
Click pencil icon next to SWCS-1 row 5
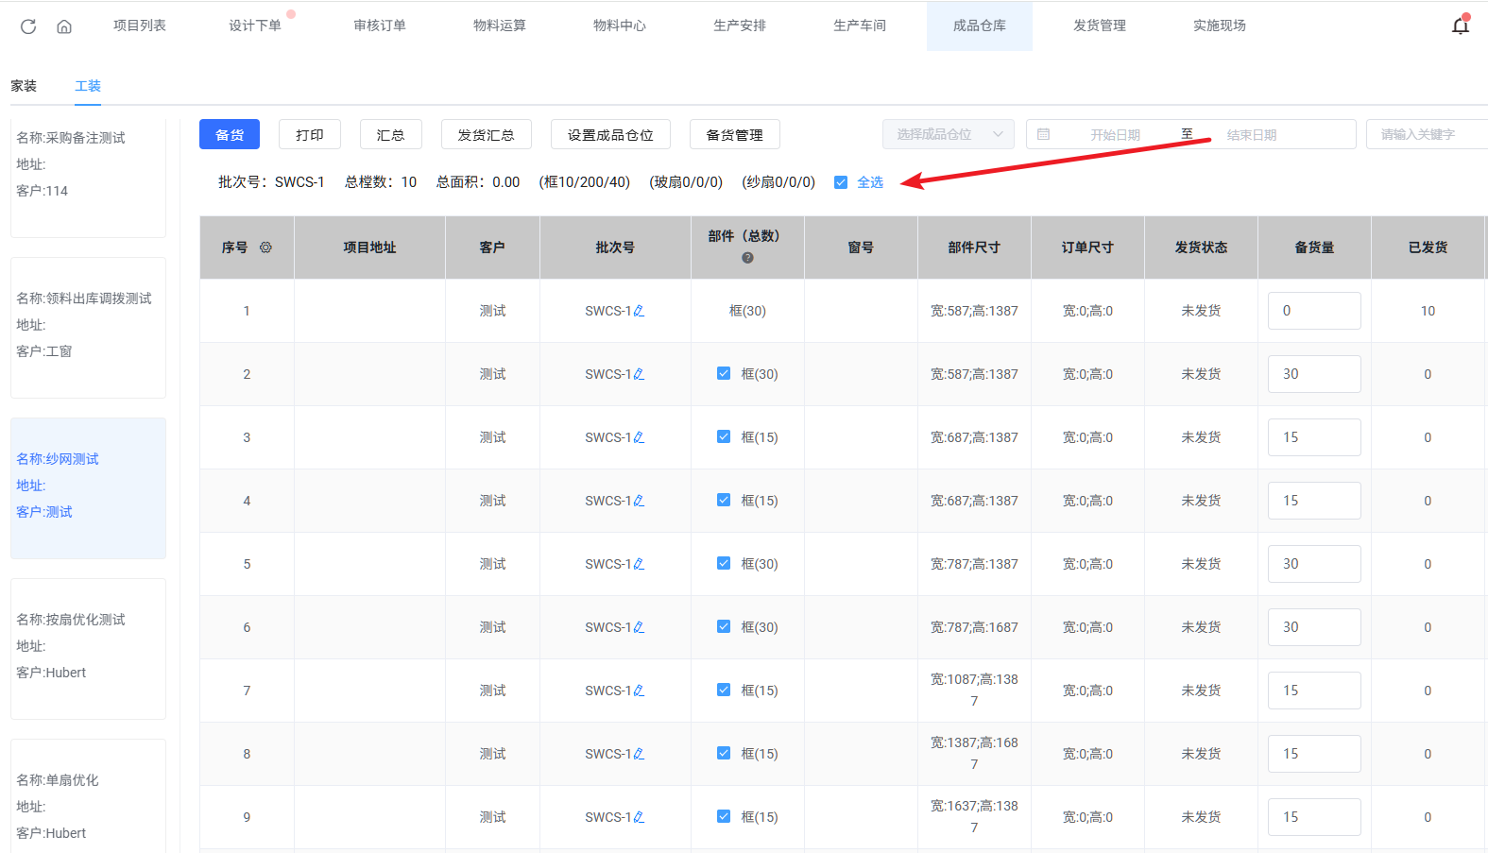(x=640, y=564)
